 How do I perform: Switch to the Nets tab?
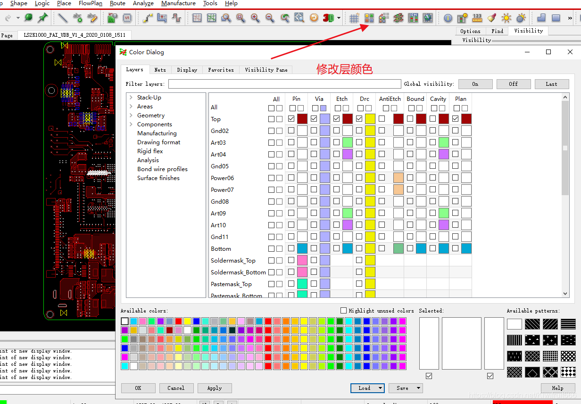tap(160, 70)
